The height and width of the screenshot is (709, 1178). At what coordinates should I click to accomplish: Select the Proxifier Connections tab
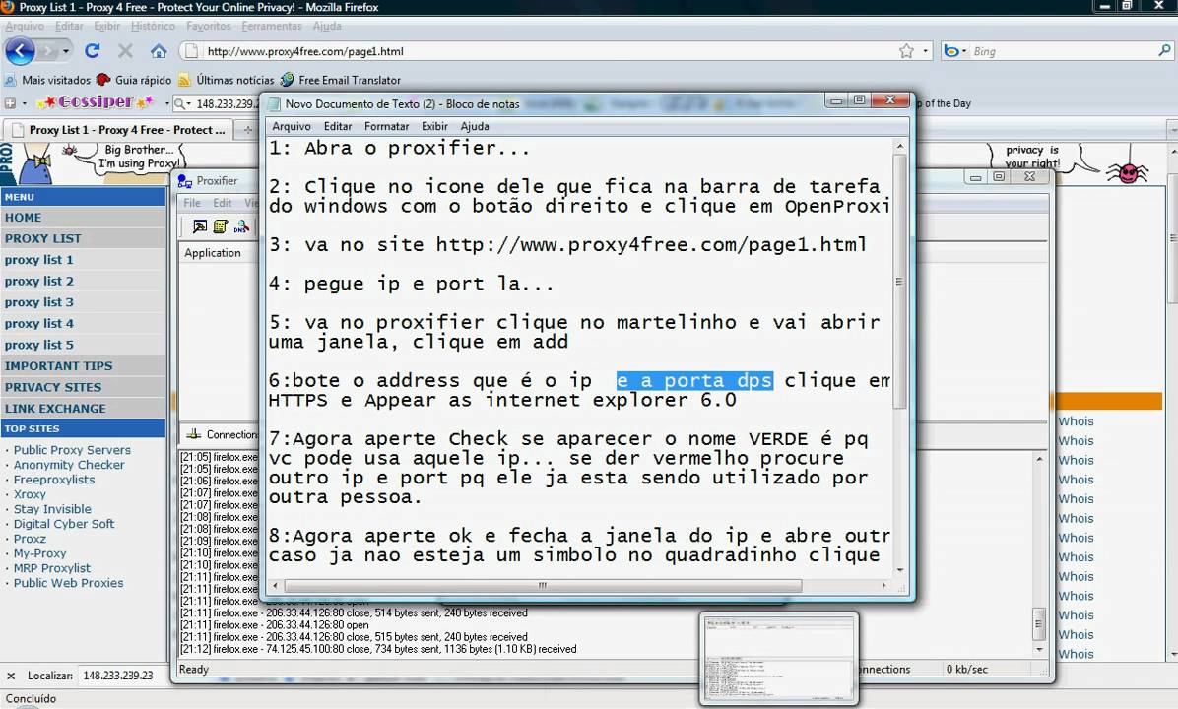222,435
